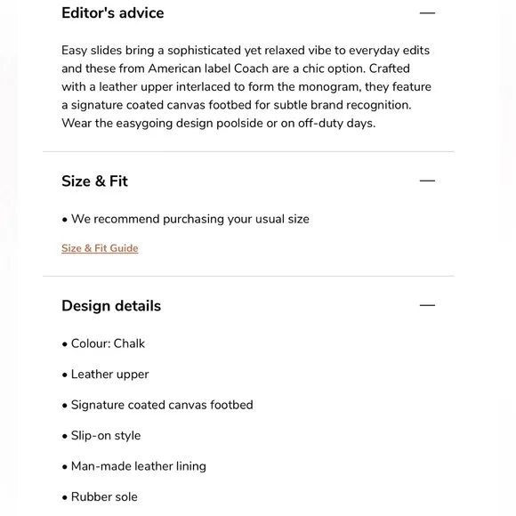Open the Size & Fit Guide link

point(100,248)
